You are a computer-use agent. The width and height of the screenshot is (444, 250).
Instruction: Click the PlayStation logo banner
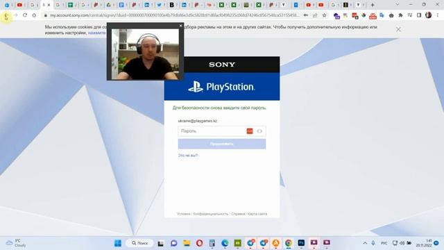pos(222,86)
